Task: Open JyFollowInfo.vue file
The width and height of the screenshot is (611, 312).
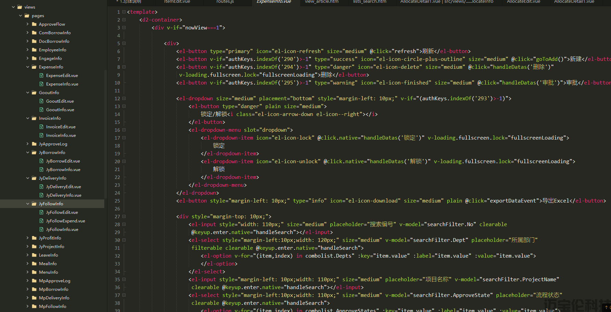Action: click(62, 230)
